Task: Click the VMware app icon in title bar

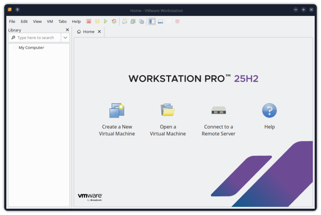Action: click(10, 10)
